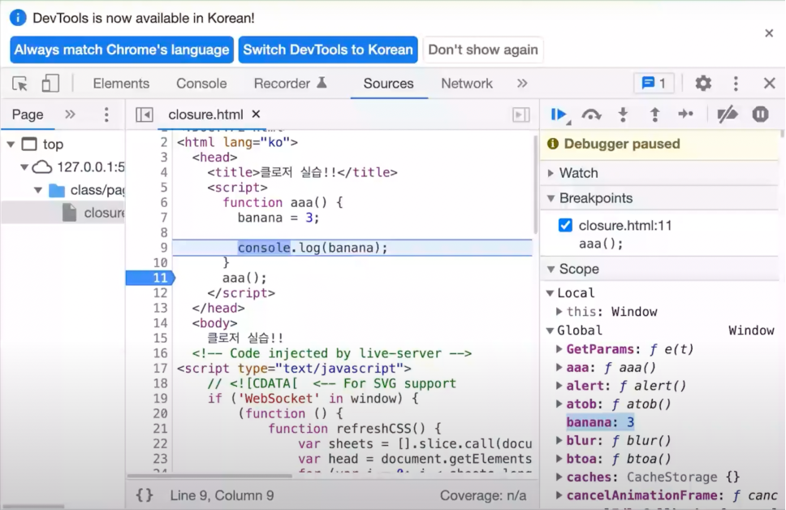Screen dimensions: 786x510
Task: Select the Sources tab
Action: tap(388, 84)
